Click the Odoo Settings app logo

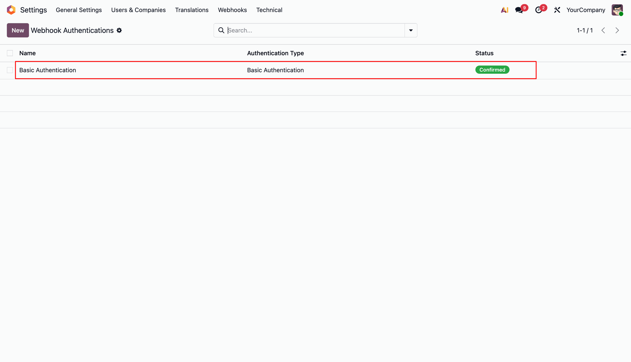tap(11, 10)
